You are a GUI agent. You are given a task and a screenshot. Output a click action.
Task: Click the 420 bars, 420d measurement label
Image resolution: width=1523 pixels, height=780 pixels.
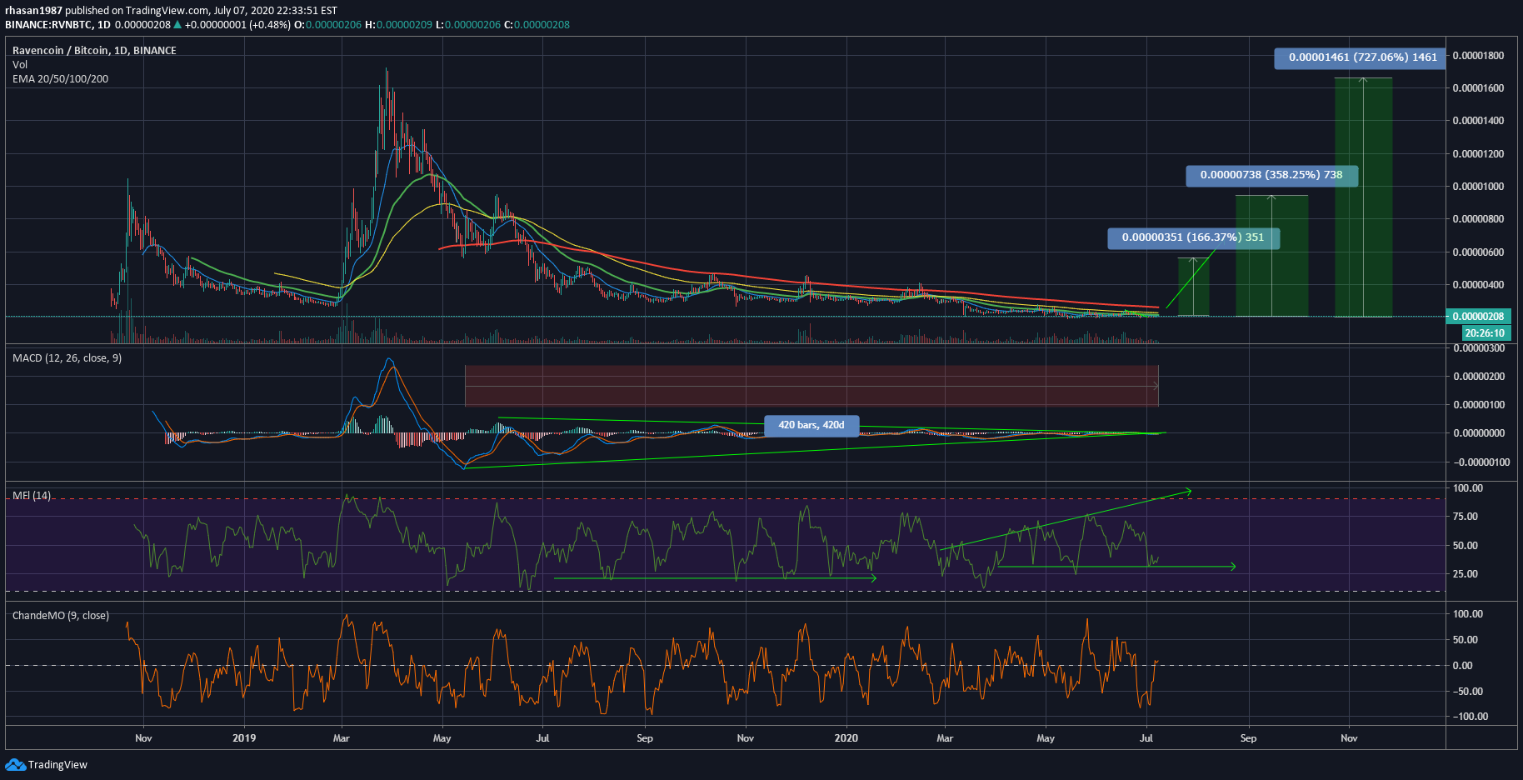[x=811, y=426]
